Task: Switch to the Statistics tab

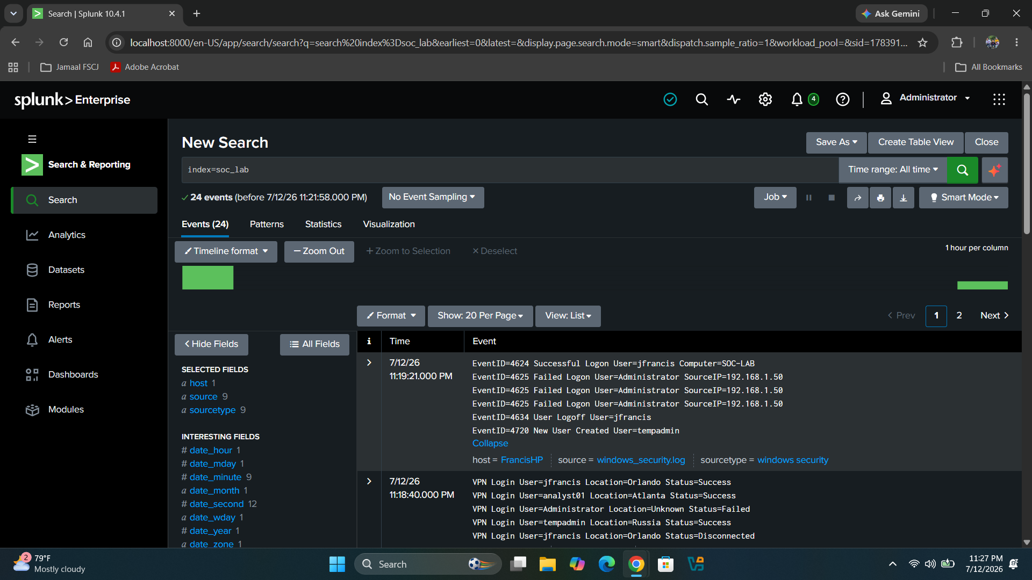Action: (323, 224)
